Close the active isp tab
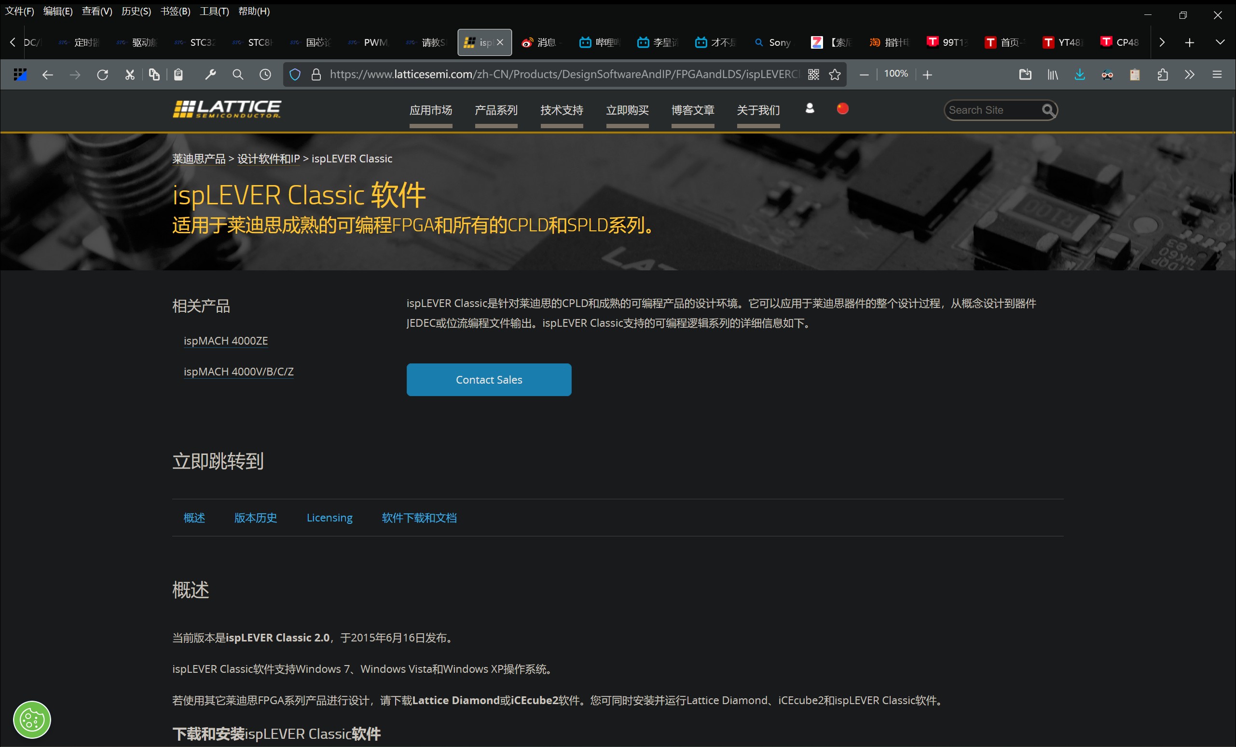The width and height of the screenshot is (1236, 747). tap(500, 42)
